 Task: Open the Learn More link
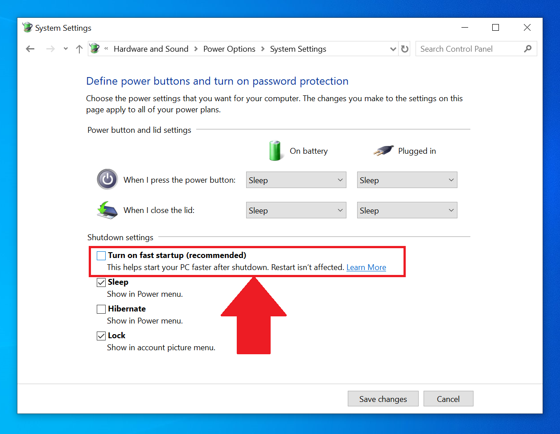click(x=366, y=267)
